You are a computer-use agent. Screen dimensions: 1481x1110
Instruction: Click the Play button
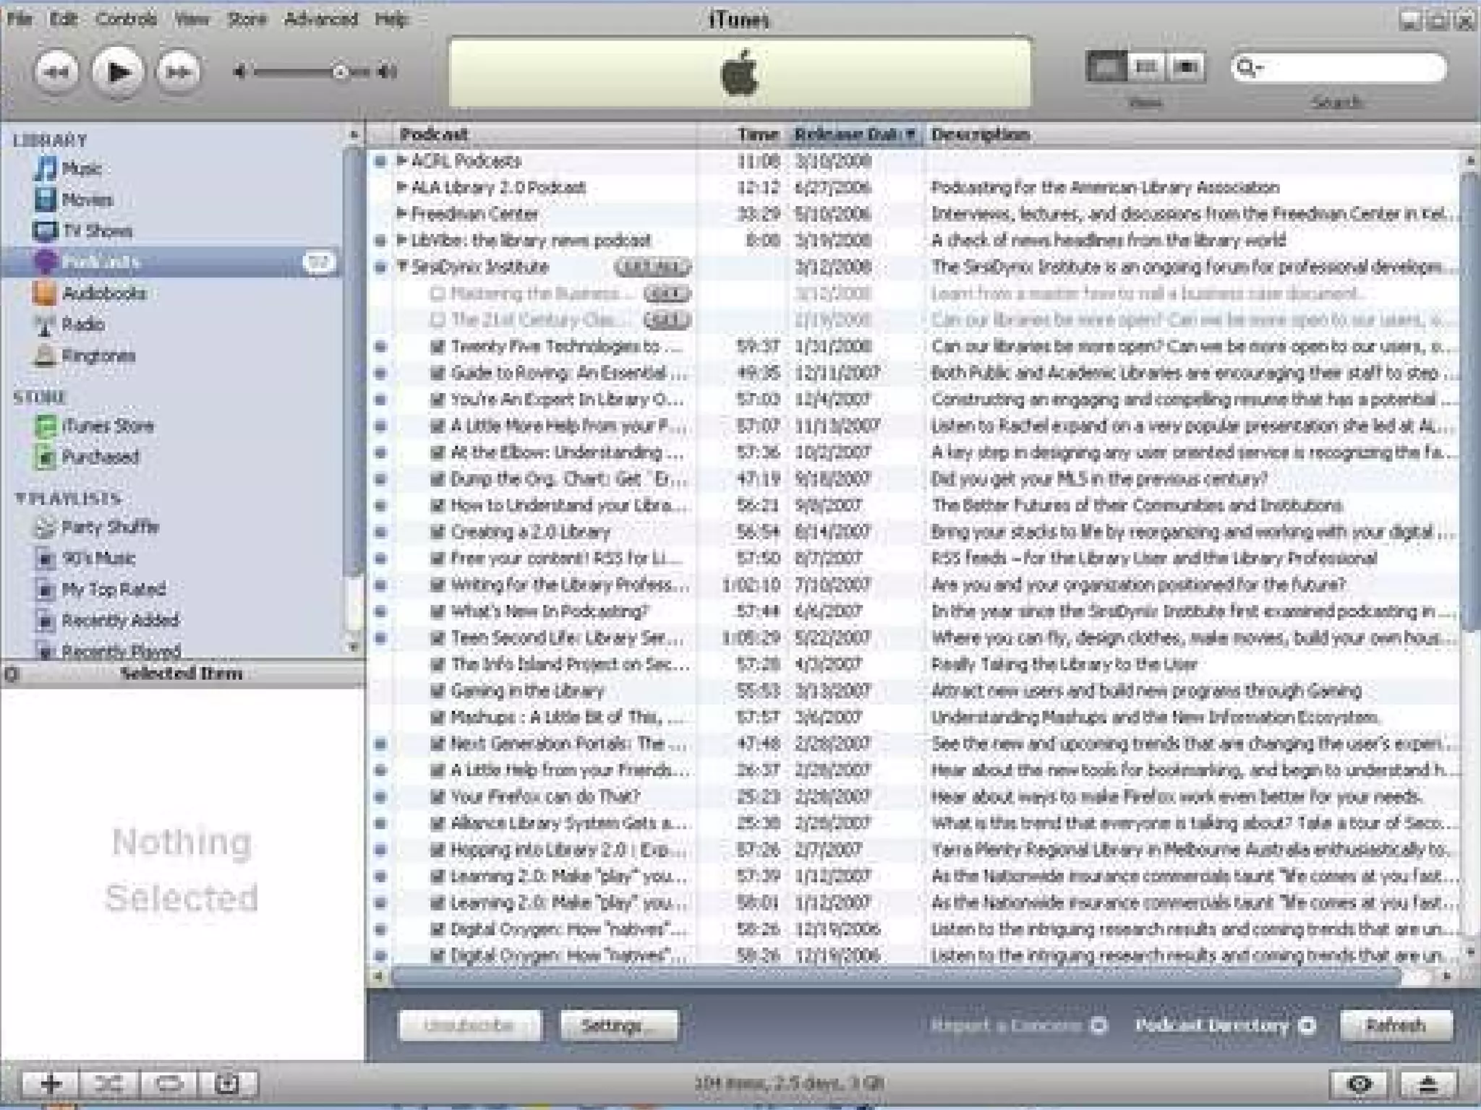click(x=117, y=72)
